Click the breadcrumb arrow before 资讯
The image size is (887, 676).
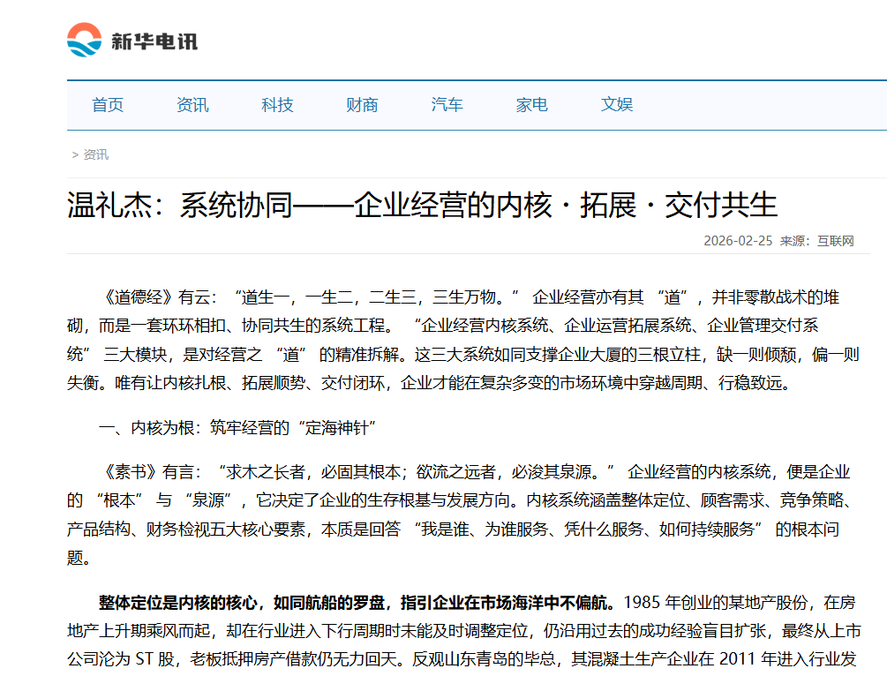(73, 154)
